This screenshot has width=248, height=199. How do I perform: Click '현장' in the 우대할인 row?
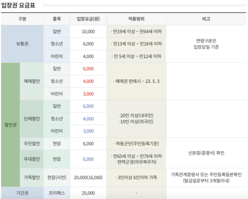pos(57,159)
